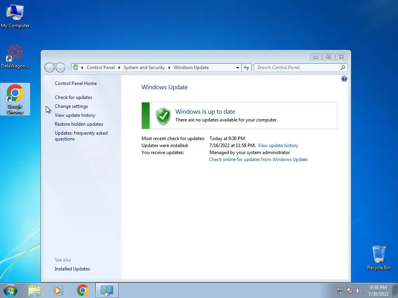Click the green shield status icon

[x=163, y=116]
